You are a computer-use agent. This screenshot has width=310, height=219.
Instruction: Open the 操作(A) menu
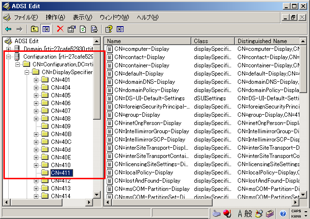55,17
